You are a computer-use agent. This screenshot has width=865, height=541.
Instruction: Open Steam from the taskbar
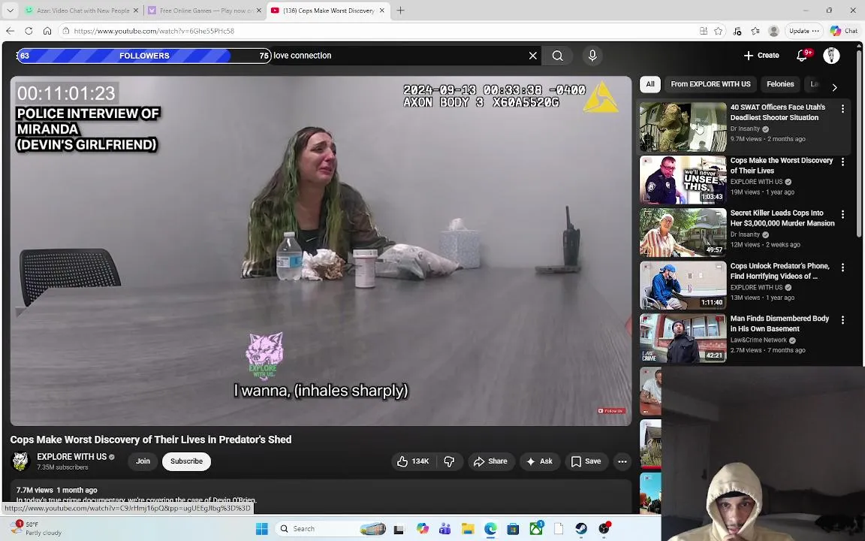(x=581, y=529)
